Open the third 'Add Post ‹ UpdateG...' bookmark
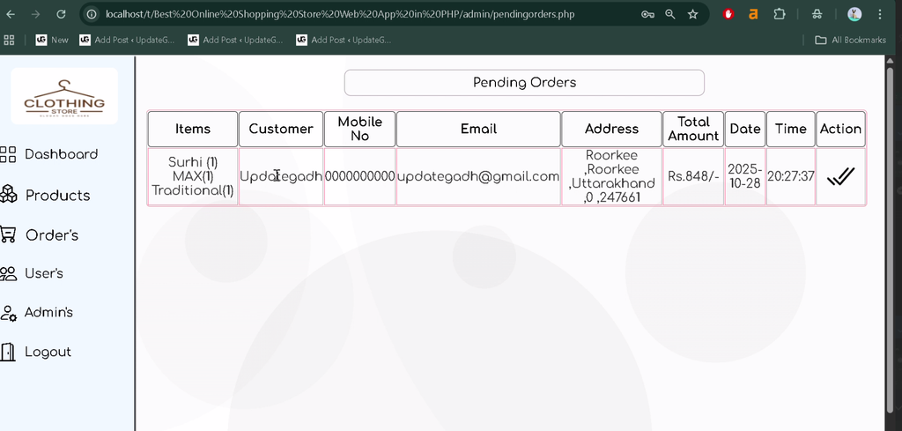Screen dimensions: 902x431 (344, 40)
